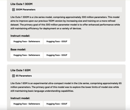Open GGUF link for 300M Instruct model

pos(57,41)
